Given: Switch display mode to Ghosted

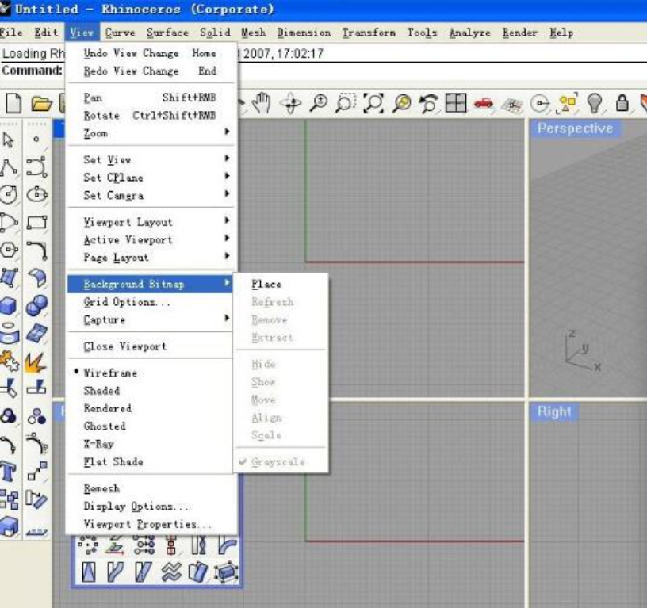Looking at the screenshot, I should click(105, 426).
